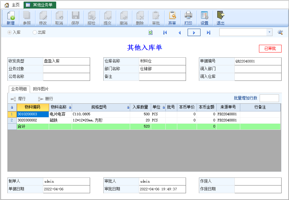Click the 弃审 (Unapprove) toolbar icon

[172, 18]
